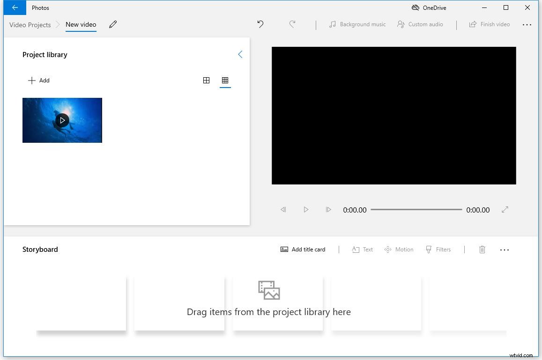Open Background music options
This screenshot has height=360, width=542.
pyautogui.click(x=357, y=24)
